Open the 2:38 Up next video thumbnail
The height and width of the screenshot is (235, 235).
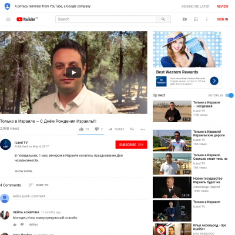coord(172,111)
